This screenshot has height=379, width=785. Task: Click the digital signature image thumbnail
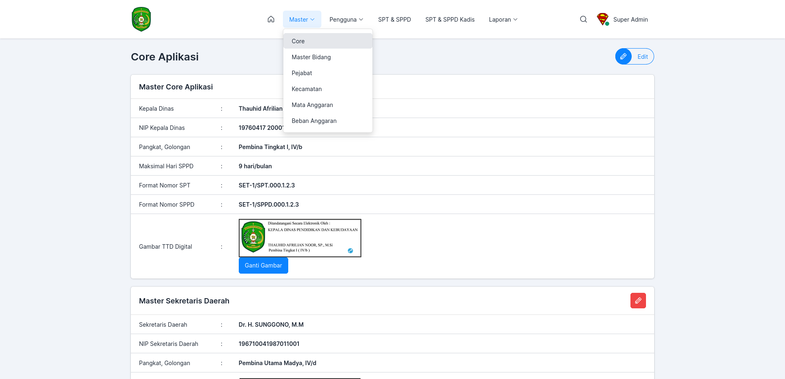point(300,238)
